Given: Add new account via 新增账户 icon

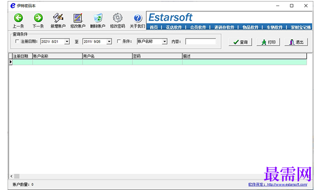Looking at the screenshot, I should [58, 18].
